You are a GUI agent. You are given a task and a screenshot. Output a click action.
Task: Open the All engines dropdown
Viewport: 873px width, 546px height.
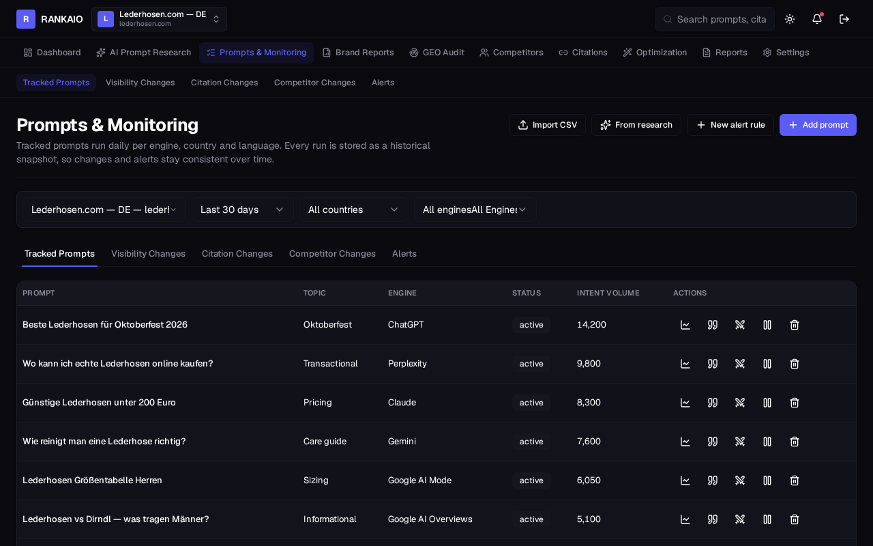[475, 210]
